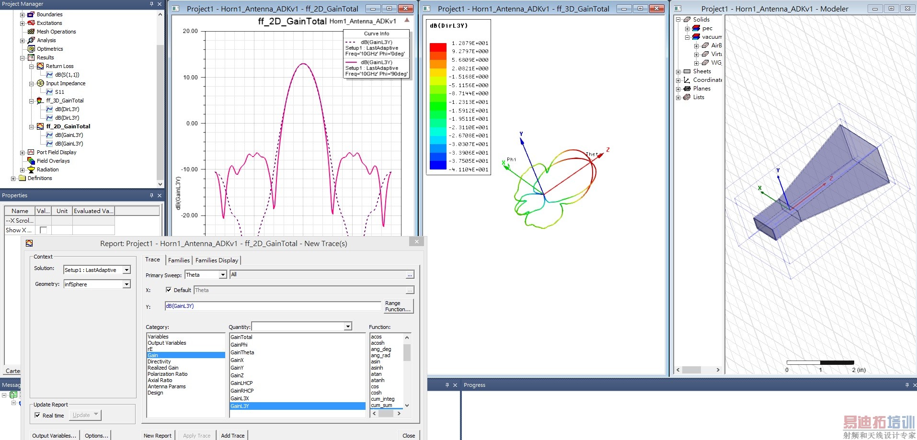Toggle the Real time update checkbox

click(x=37, y=415)
